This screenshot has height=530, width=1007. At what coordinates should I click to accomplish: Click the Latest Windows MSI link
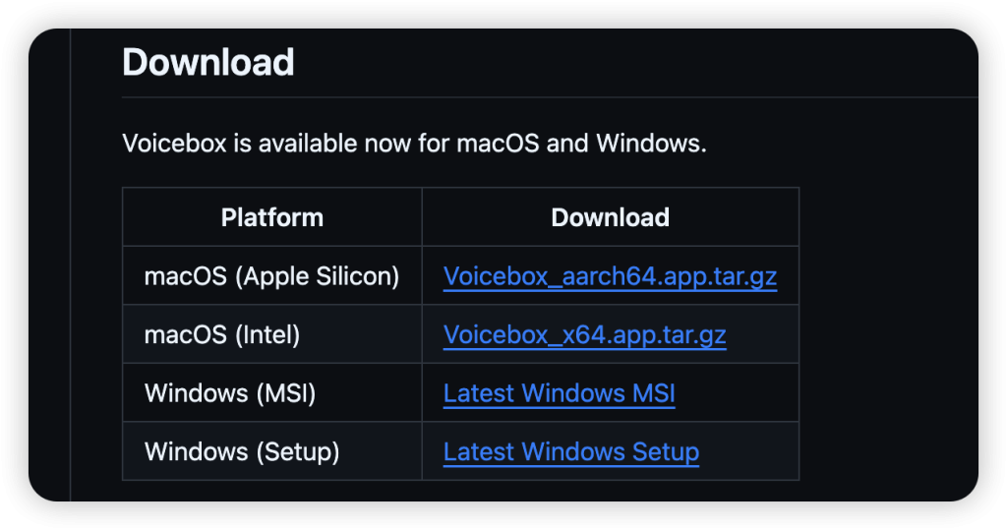pyautogui.click(x=559, y=393)
